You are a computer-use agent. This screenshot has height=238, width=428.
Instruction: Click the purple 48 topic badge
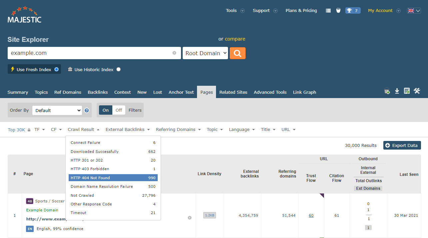pyautogui.click(x=30, y=201)
